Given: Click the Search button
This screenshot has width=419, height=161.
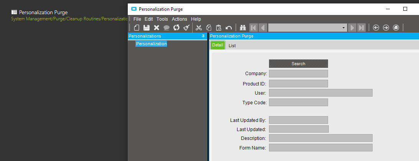Looking at the screenshot, I should click(298, 64).
